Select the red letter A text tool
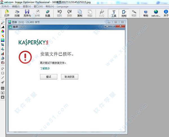Viewport: 169px width, 137px height. click(x=3, y=54)
